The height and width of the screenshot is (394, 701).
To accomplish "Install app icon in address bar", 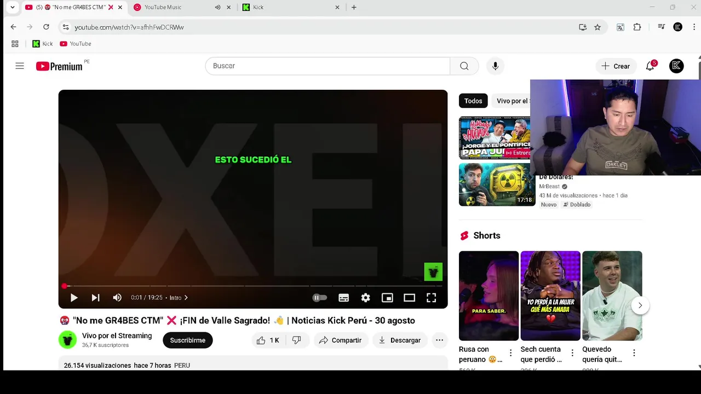I will pos(583,27).
